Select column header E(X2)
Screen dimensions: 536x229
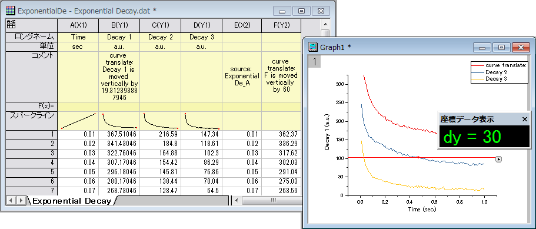pyautogui.click(x=242, y=26)
